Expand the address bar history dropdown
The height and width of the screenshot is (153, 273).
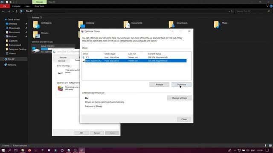[x=229, y=11]
